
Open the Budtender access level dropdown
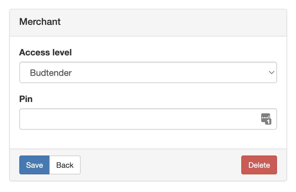[148, 72]
